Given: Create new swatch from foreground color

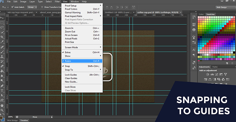Looking at the screenshot, I should pos(227,63).
